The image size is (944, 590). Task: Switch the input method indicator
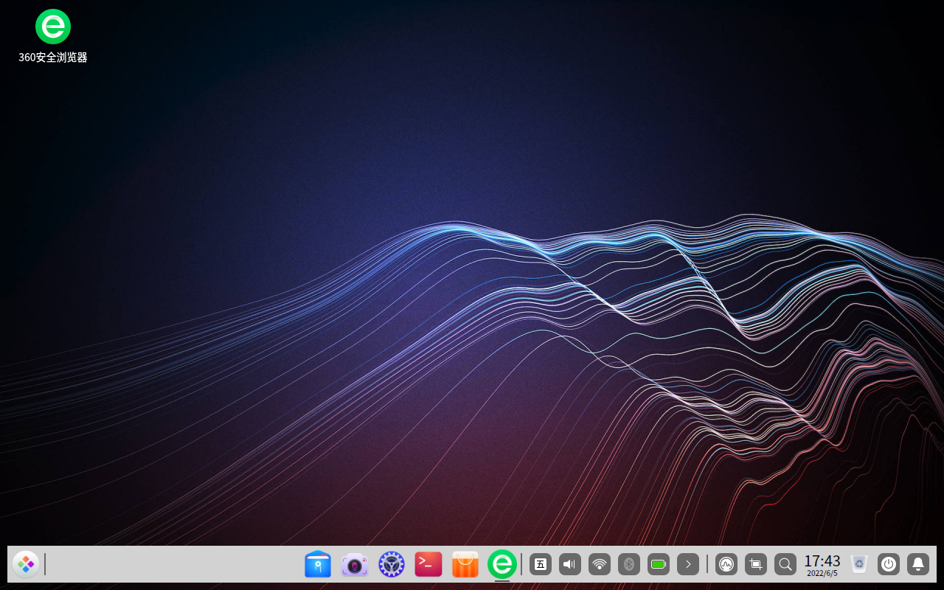(539, 564)
